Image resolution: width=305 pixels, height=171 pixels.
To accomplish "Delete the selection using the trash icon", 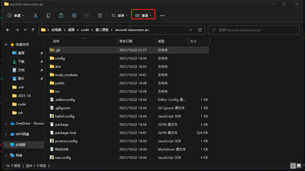I will point(100,15).
